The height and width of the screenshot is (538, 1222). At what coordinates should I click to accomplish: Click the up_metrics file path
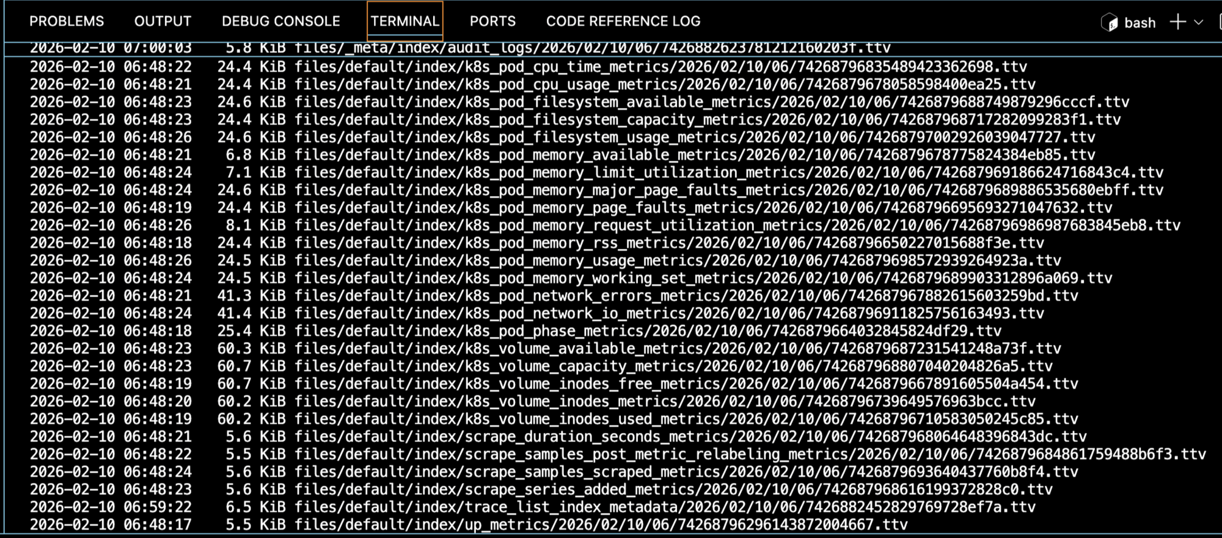click(x=601, y=525)
